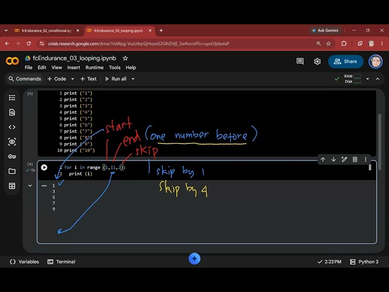
Task: Star the notebook fcEndurance_03_looping.ipynb
Action: tap(125, 58)
